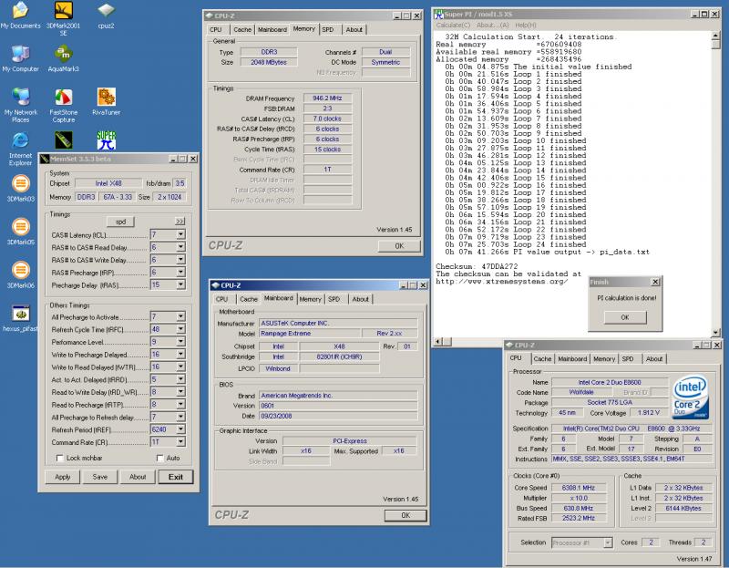Expand the Precharge Delay (tRAS) dropdown

pyautogui.click(x=180, y=284)
